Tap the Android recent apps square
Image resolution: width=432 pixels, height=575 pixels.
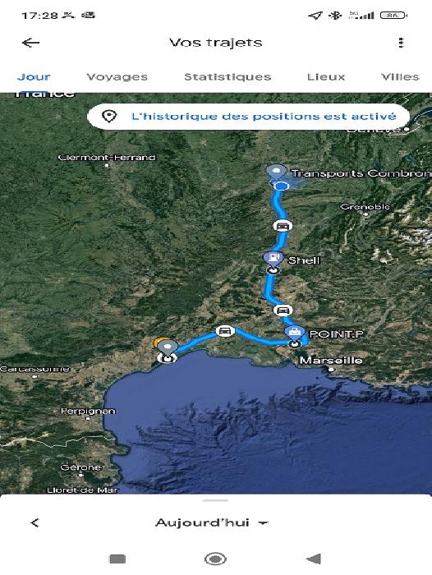pos(117,559)
